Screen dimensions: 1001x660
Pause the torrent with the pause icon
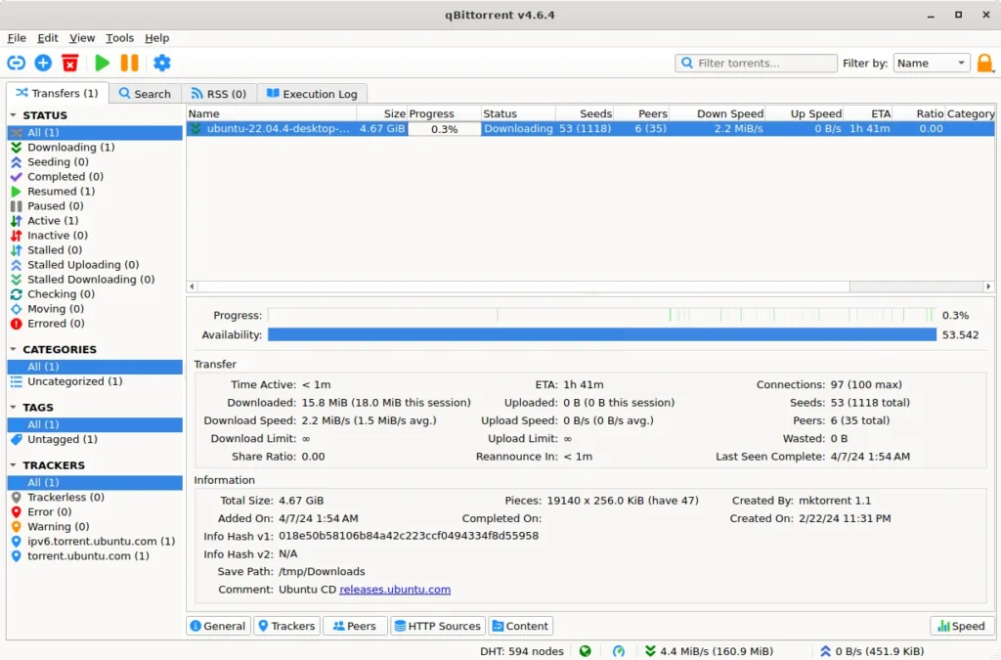pyautogui.click(x=130, y=63)
